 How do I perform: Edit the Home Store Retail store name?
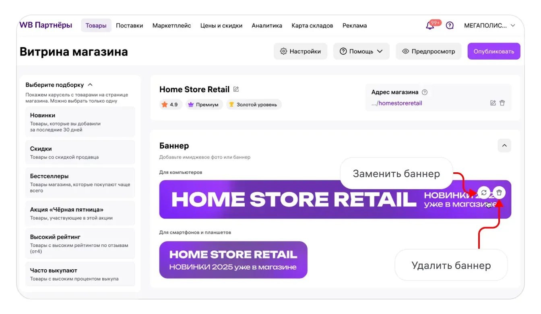pyautogui.click(x=236, y=89)
